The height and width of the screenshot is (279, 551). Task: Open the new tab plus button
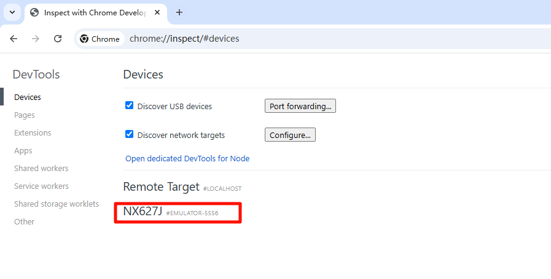179,12
